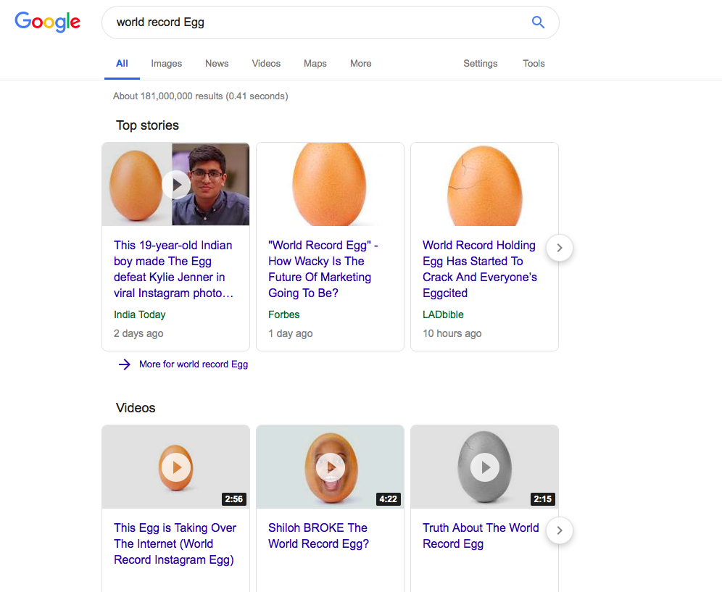Viewport: 722px width, 592px height.
Task: Click the right chevron on the Top stories carousel
Action: tap(559, 248)
